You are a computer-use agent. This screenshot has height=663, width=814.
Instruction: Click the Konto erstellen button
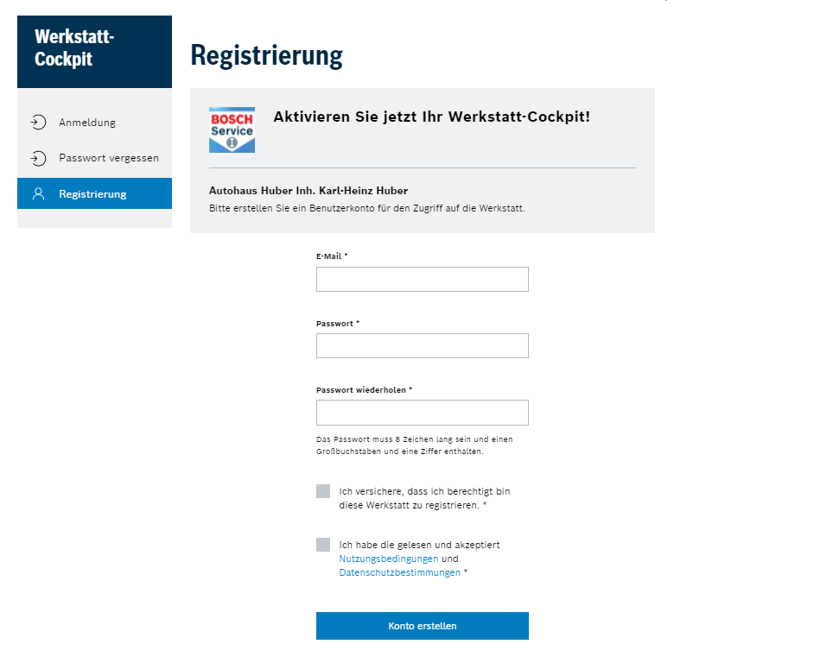(x=422, y=626)
